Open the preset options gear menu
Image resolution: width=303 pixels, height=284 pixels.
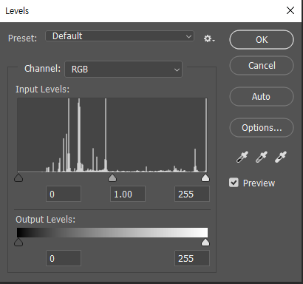point(209,38)
